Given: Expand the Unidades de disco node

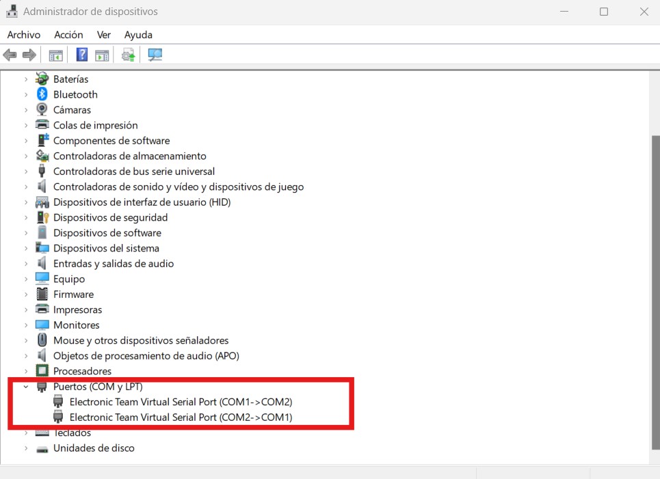Looking at the screenshot, I should 26,448.
